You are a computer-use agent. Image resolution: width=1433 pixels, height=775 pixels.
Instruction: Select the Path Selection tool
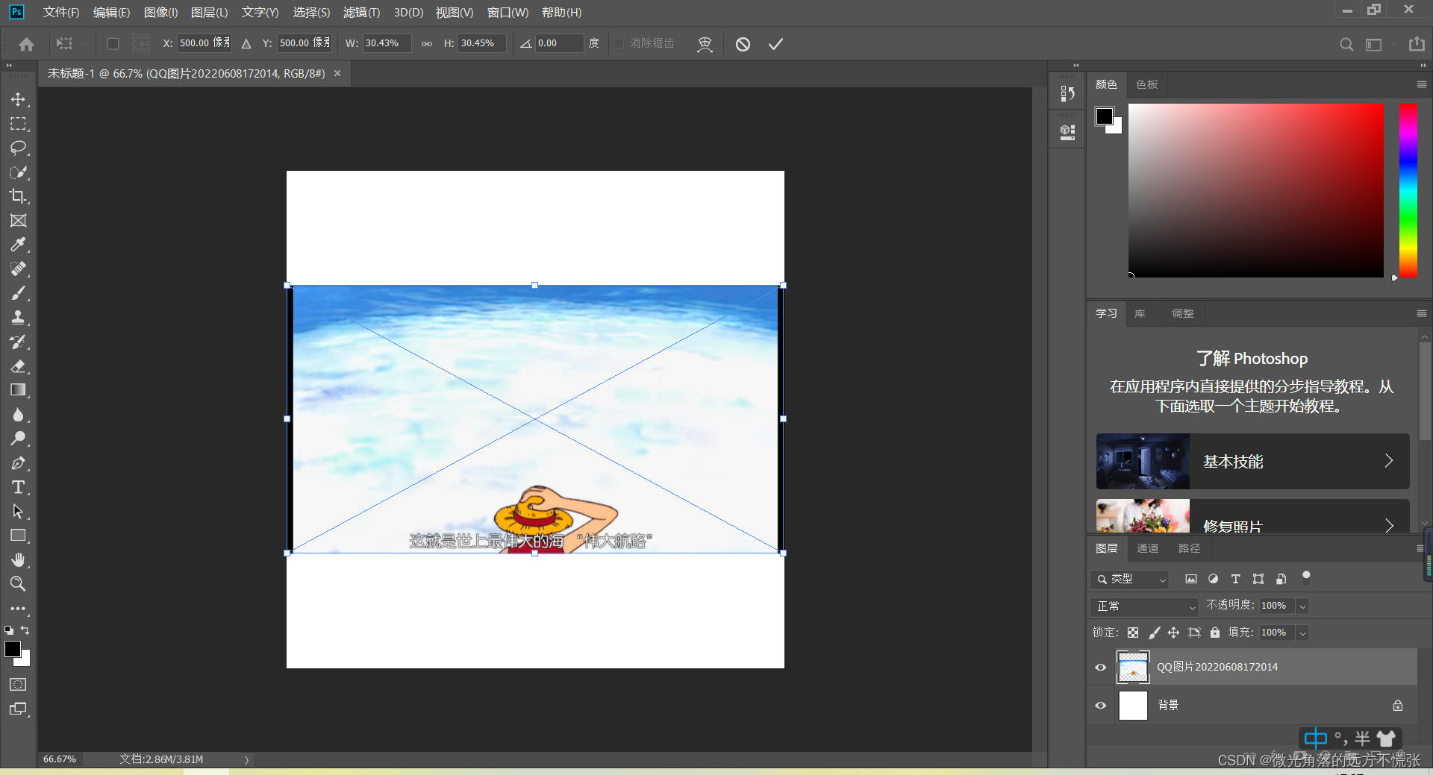tap(18, 512)
